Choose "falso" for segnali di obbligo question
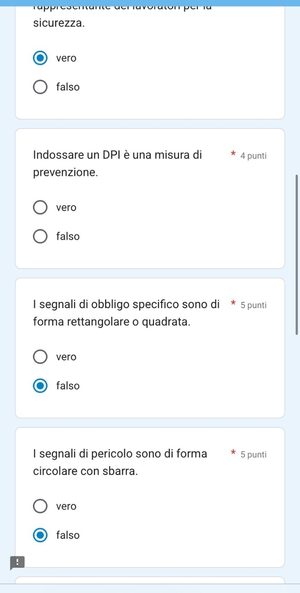The width and height of the screenshot is (300, 593). click(x=40, y=386)
